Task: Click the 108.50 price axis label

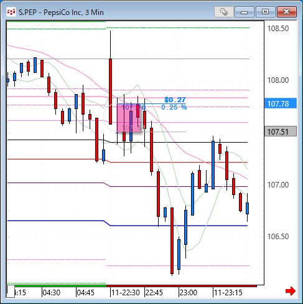Action: pos(278,29)
